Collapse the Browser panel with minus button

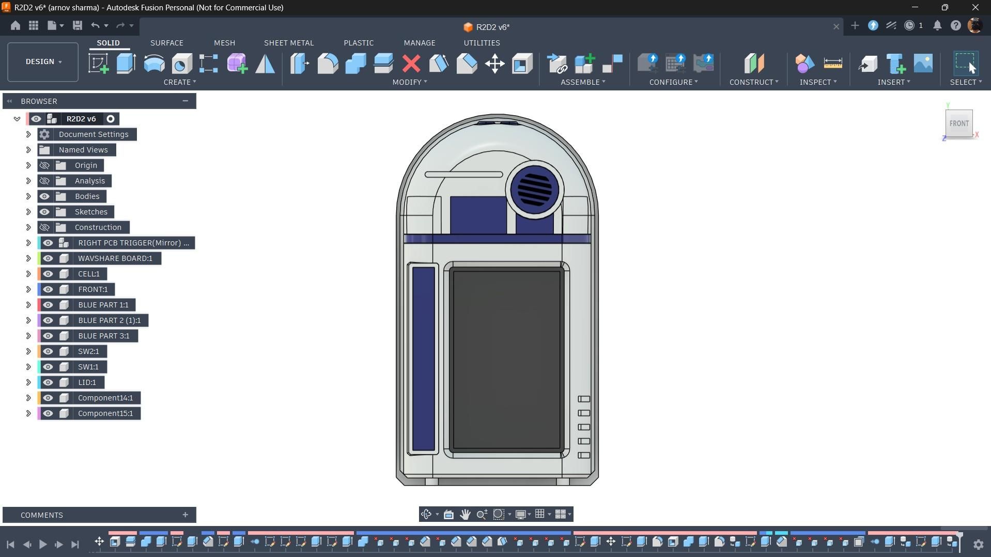click(185, 101)
